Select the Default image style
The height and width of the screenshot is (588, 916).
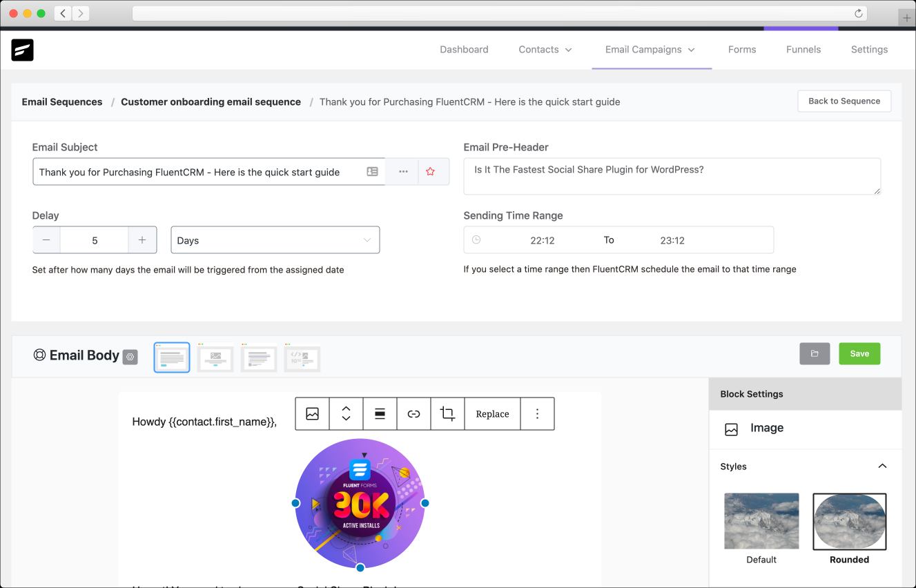click(761, 522)
